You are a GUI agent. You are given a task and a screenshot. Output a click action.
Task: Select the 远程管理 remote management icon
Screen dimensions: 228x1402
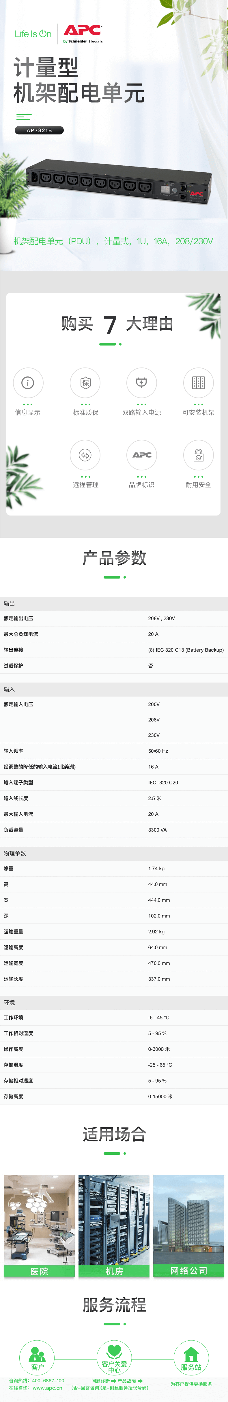(x=85, y=455)
